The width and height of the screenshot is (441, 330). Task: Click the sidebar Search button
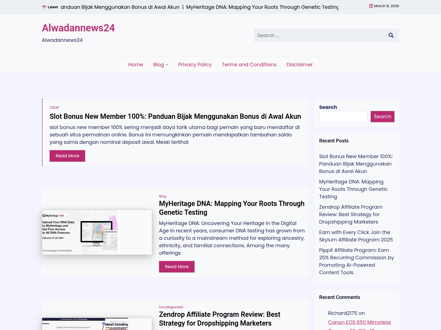click(383, 117)
